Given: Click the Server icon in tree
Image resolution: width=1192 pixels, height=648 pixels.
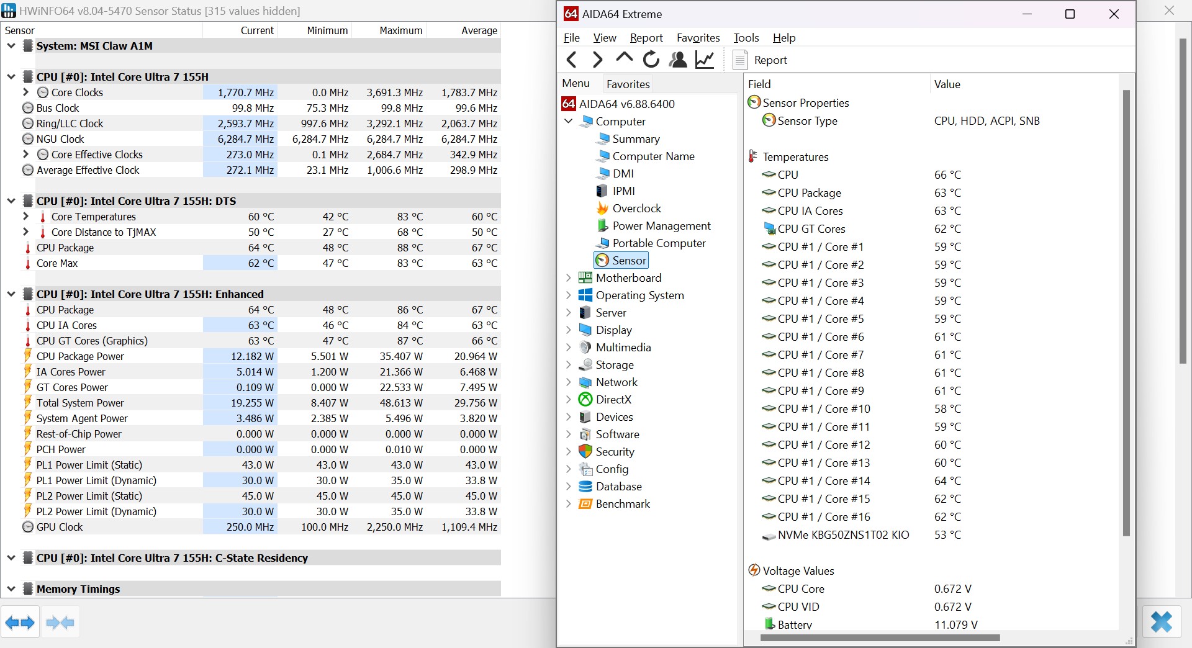Looking at the screenshot, I should click(585, 313).
